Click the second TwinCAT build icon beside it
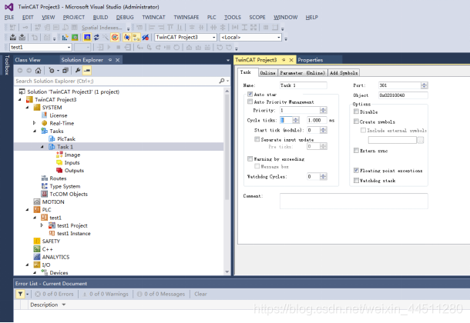Viewport: 470px width, 323px height. point(22,38)
